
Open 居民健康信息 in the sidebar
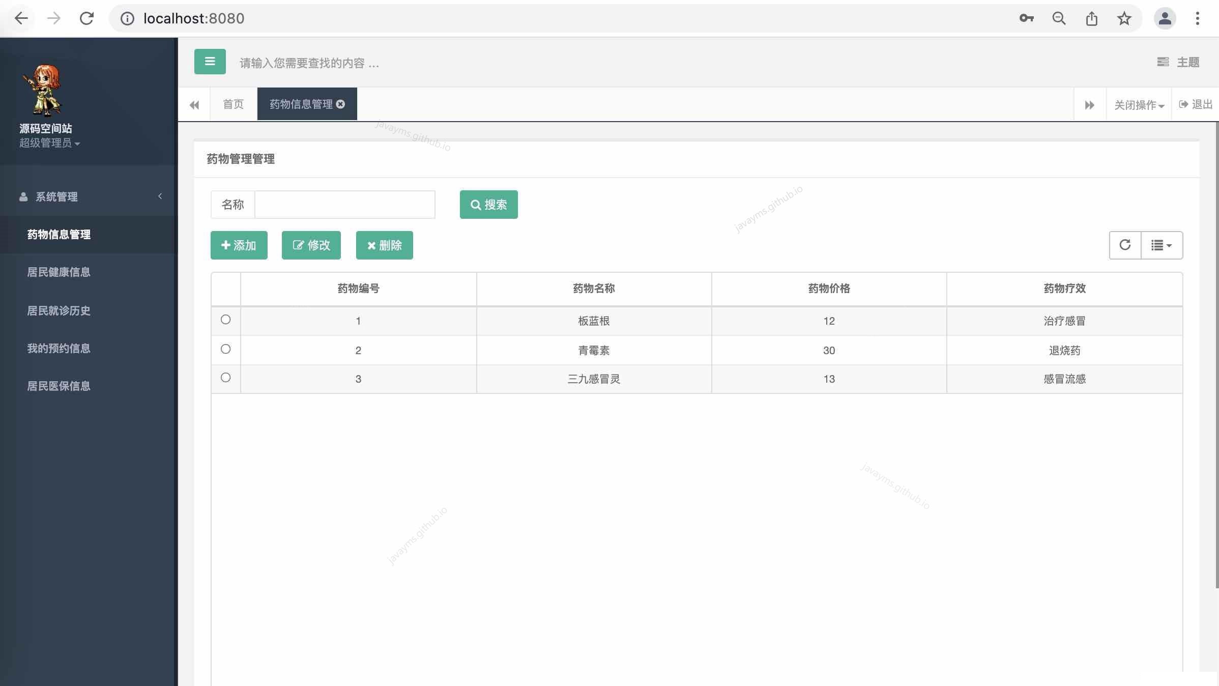59,272
